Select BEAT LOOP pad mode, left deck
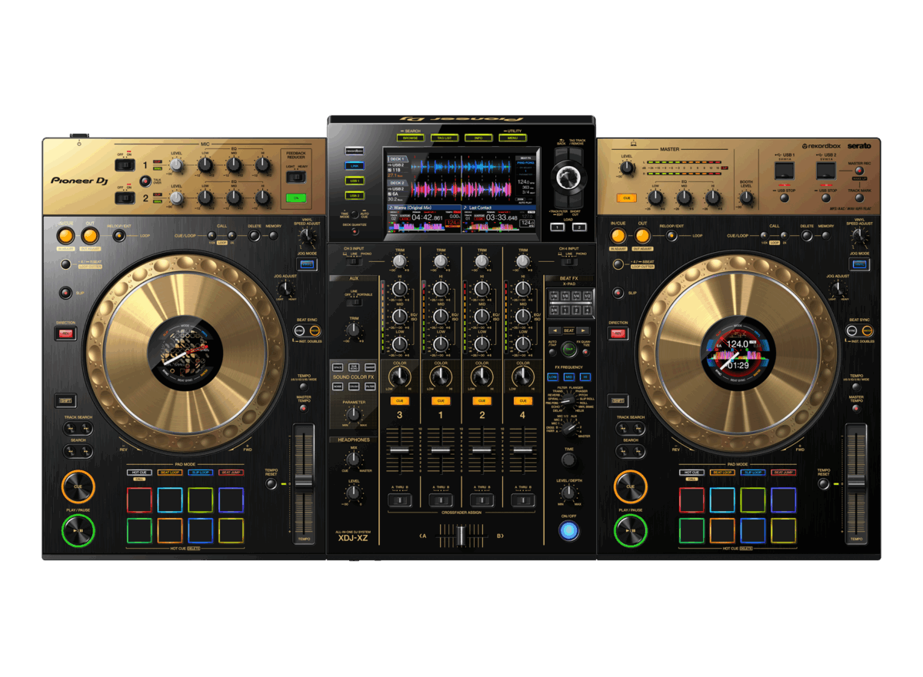 pos(169,473)
